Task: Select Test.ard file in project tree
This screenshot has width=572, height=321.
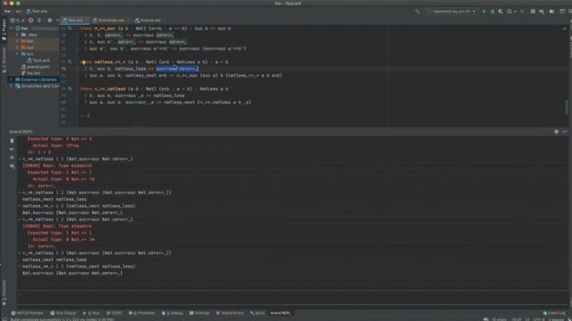Action: click(x=38, y=61)
